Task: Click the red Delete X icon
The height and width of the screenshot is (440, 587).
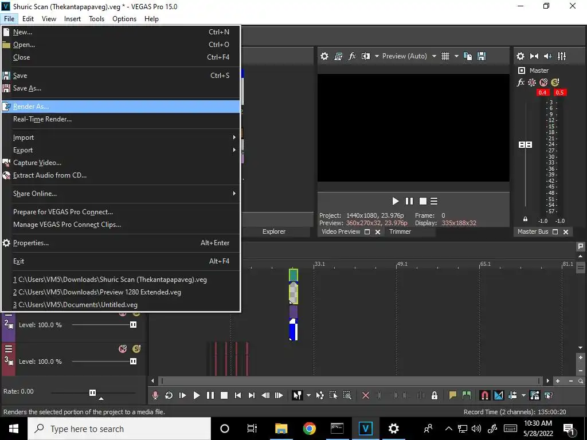Action: tap(366, 395)
